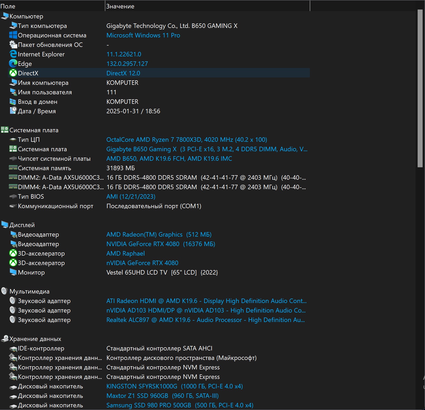Image resolution: width=425 pixels, height=410 pixels.
Task: Click the Windows logo icon beside Операционная система
Action: point(13,35)
